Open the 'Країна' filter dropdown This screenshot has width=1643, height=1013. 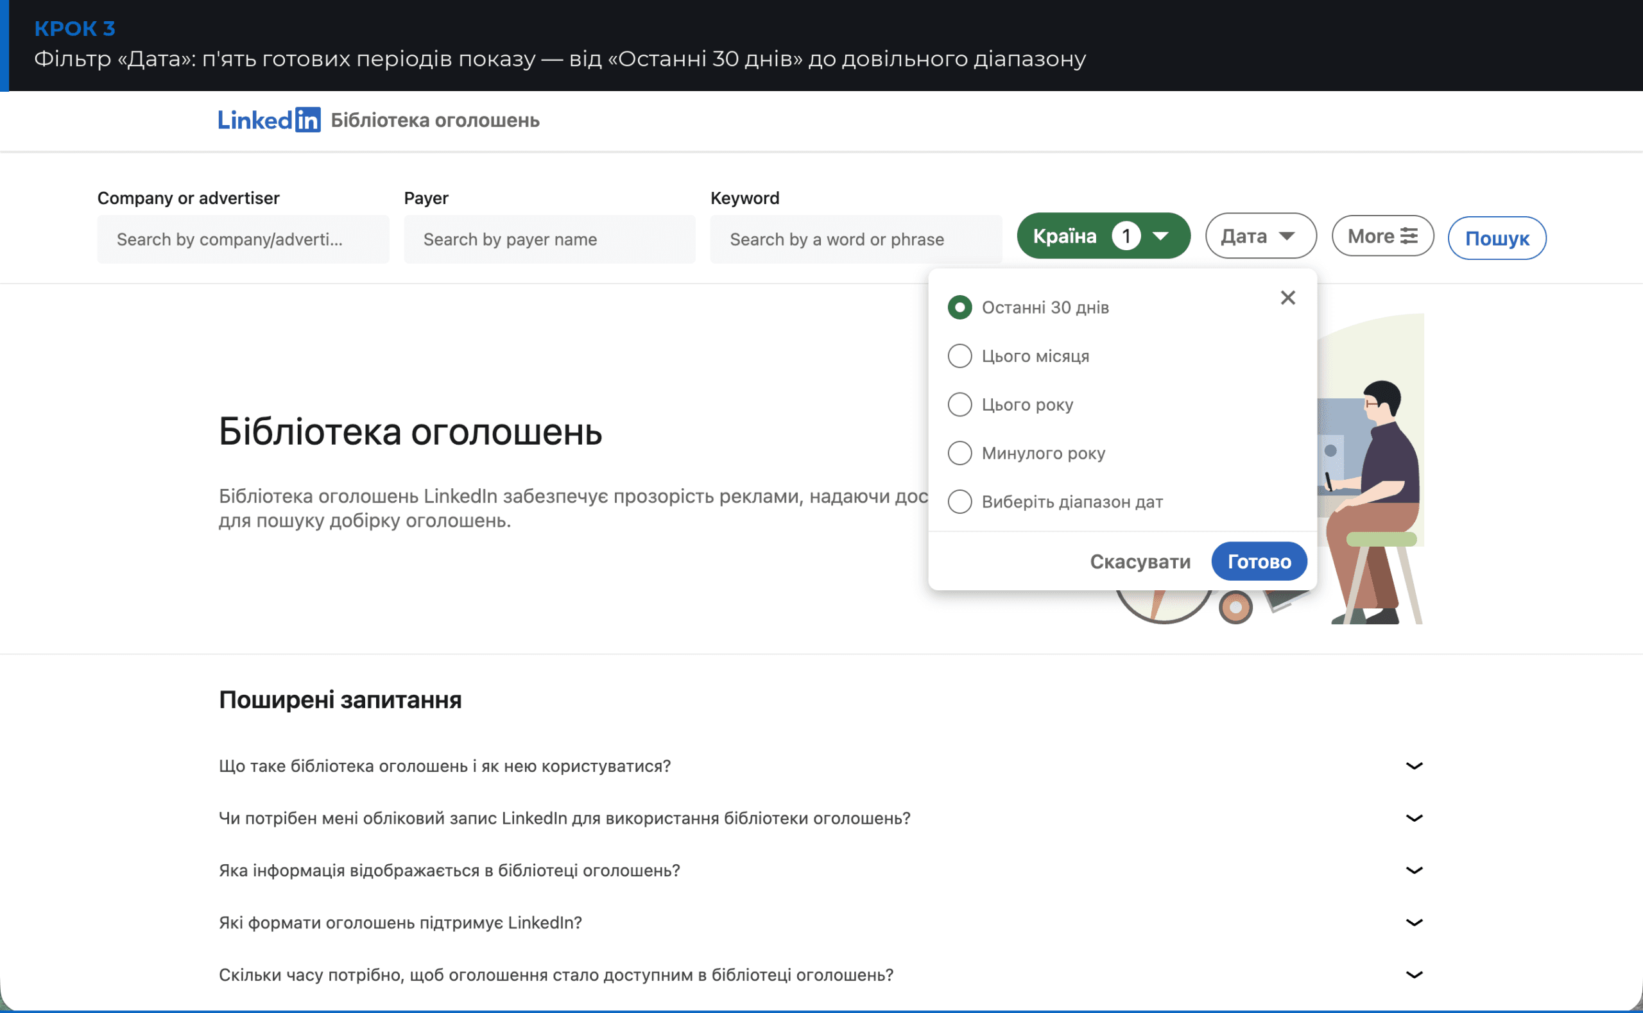(x=1103, y=236)
